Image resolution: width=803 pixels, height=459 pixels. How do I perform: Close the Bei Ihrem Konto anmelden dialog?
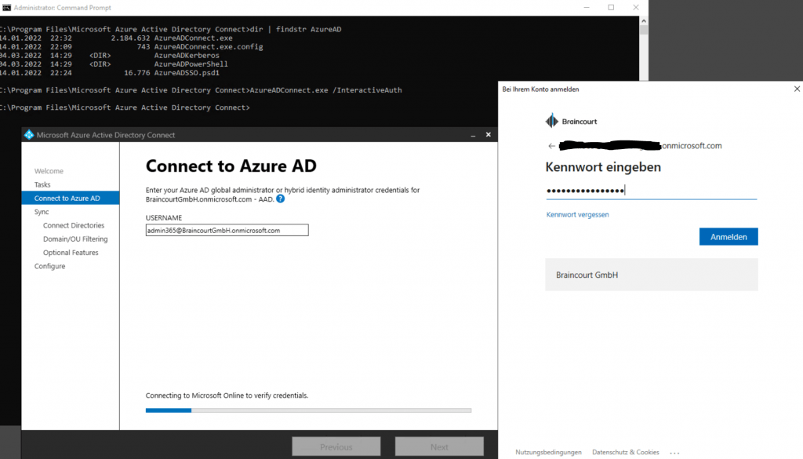797,89
